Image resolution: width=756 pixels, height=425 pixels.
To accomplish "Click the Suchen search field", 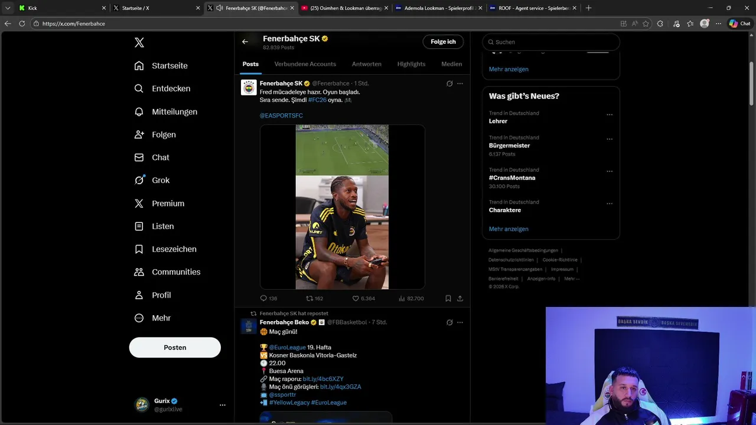I will tap(551, 42).
